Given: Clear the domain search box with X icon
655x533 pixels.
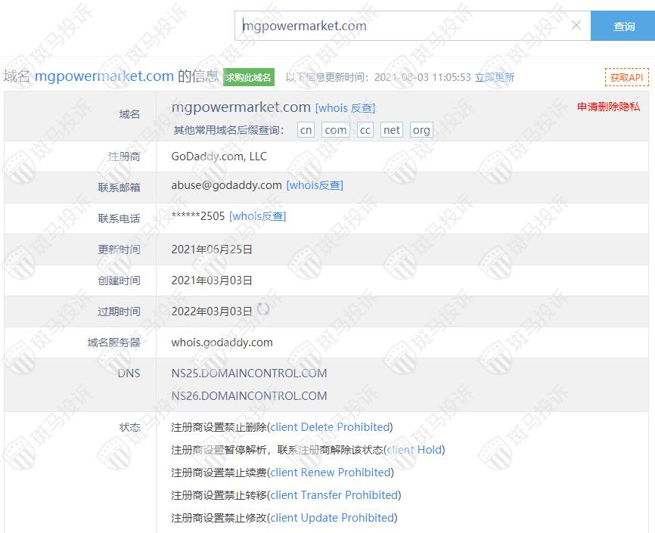Looking at the screenshot, I should pyautogui.click(x=576, y=26).
